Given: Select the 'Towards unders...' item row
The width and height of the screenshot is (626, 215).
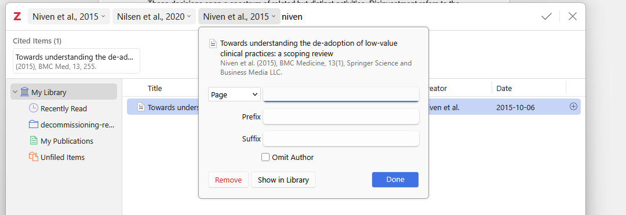Looking at the screenshot, I should point(354,107).
